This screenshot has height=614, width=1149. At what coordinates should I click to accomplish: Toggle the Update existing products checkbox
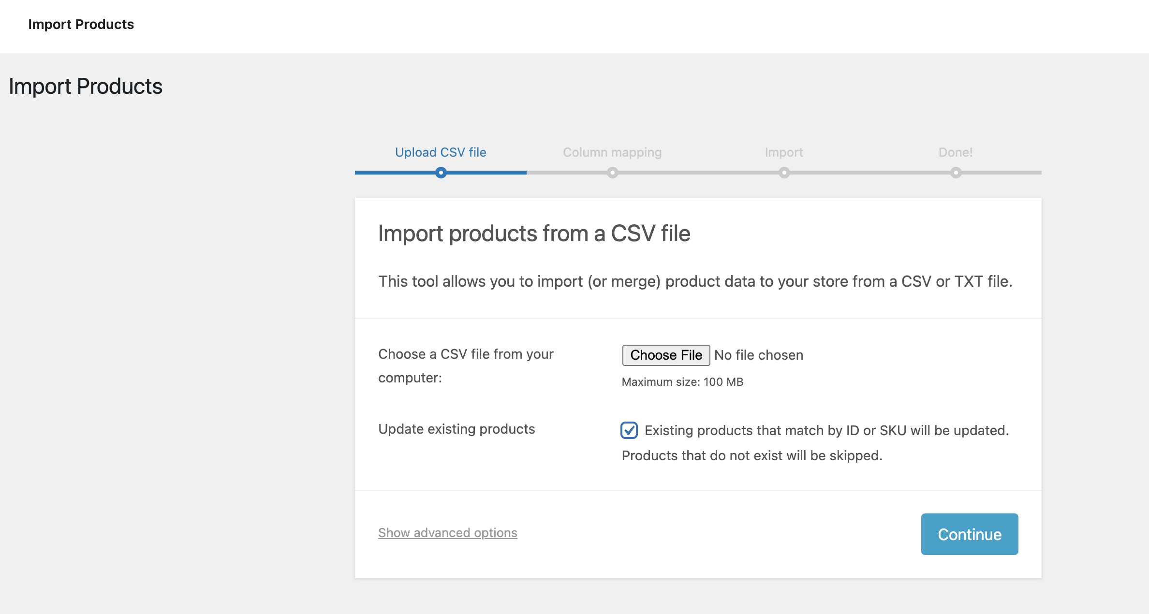tap(629, 430)
